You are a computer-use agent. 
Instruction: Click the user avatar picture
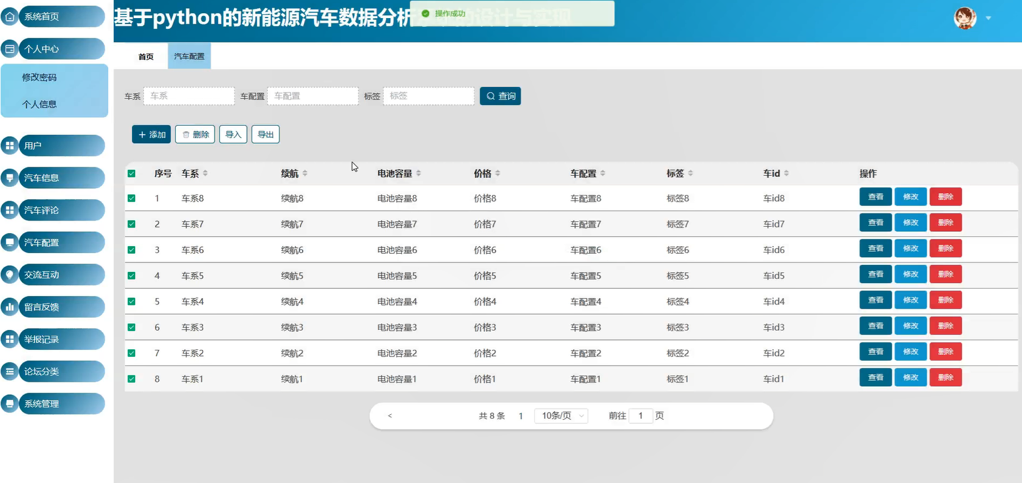[x=965, y=18]
